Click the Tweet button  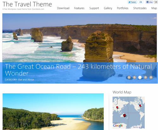pyautogui.click(x=132, y=2)
